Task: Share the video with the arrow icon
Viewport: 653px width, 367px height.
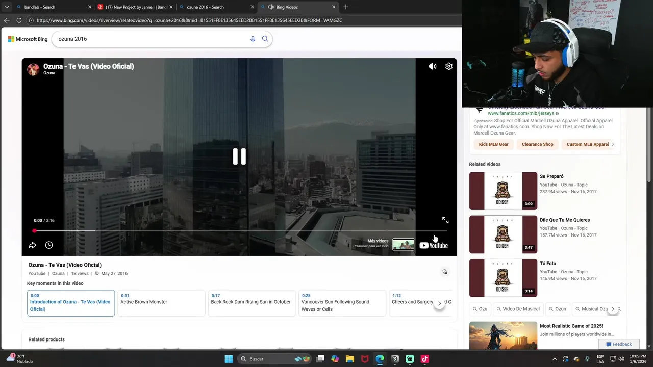Action: click(33, 245)
